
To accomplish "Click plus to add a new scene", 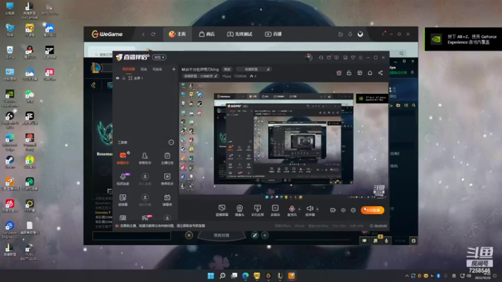I will click(174, 69).
